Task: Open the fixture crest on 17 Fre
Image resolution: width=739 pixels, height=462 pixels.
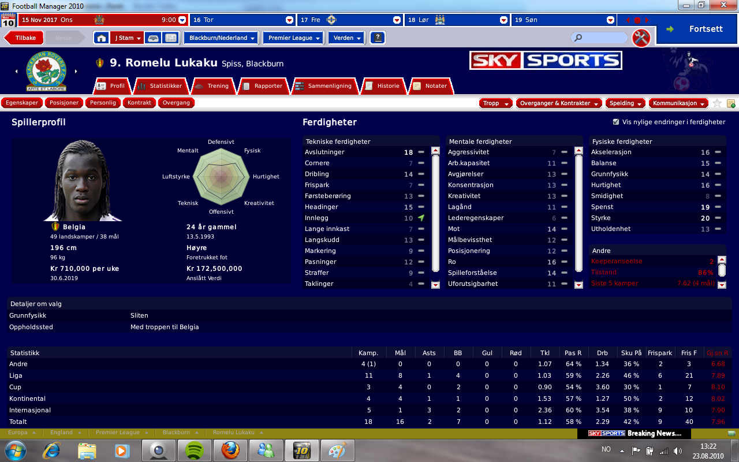Action: (x=331, y=20)
